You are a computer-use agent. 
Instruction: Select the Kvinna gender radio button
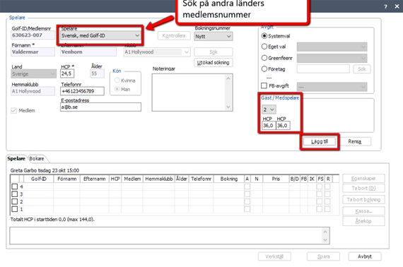coord(117,81)
